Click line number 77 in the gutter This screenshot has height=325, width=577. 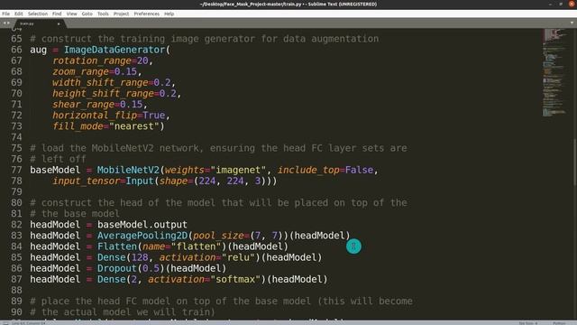[16, 170]
